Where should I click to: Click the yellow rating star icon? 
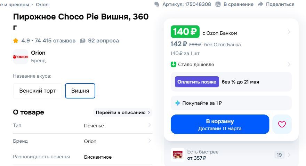pyautogui.click(x=16, y=41)
